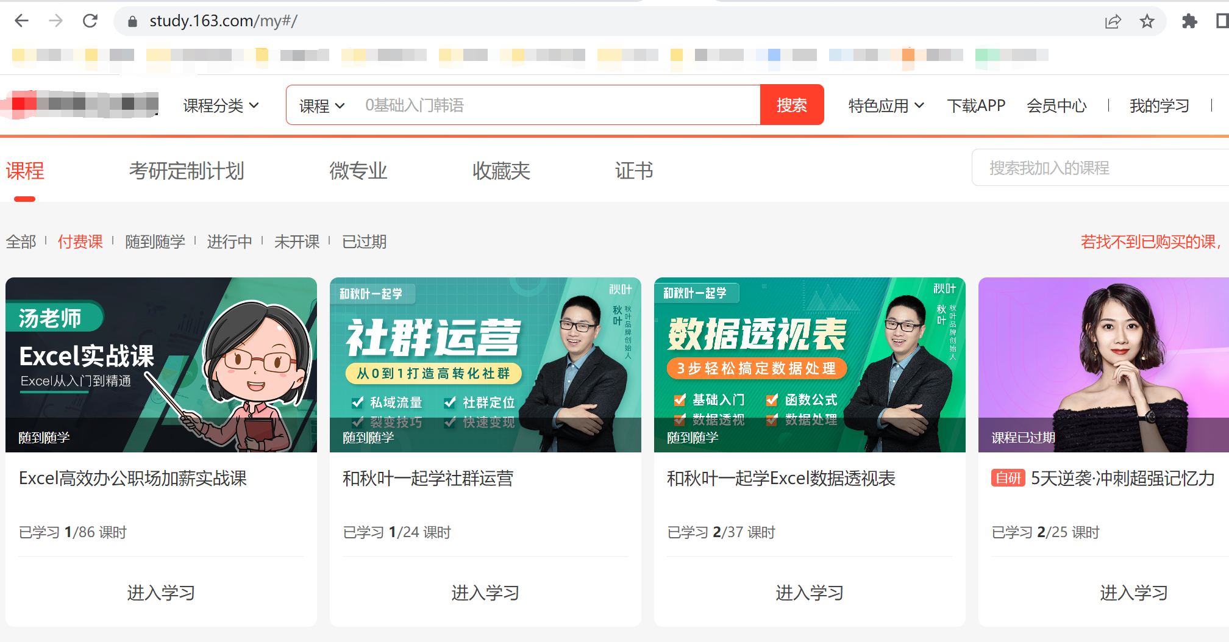Filter courses by 已过期 status
This screenshot has height=642, width=1229.
[364, 241]
